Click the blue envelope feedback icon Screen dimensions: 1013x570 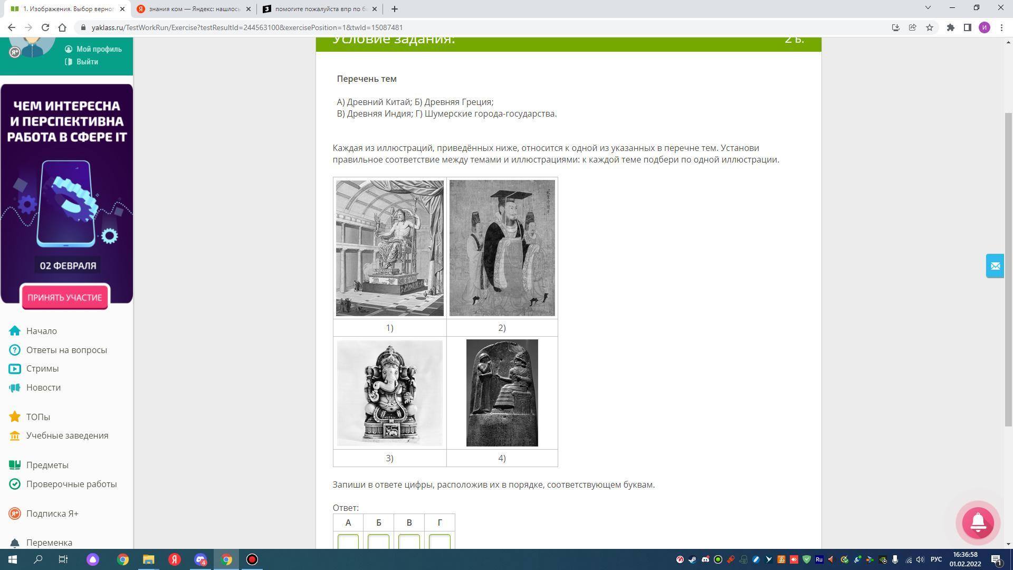pos(995,266)
